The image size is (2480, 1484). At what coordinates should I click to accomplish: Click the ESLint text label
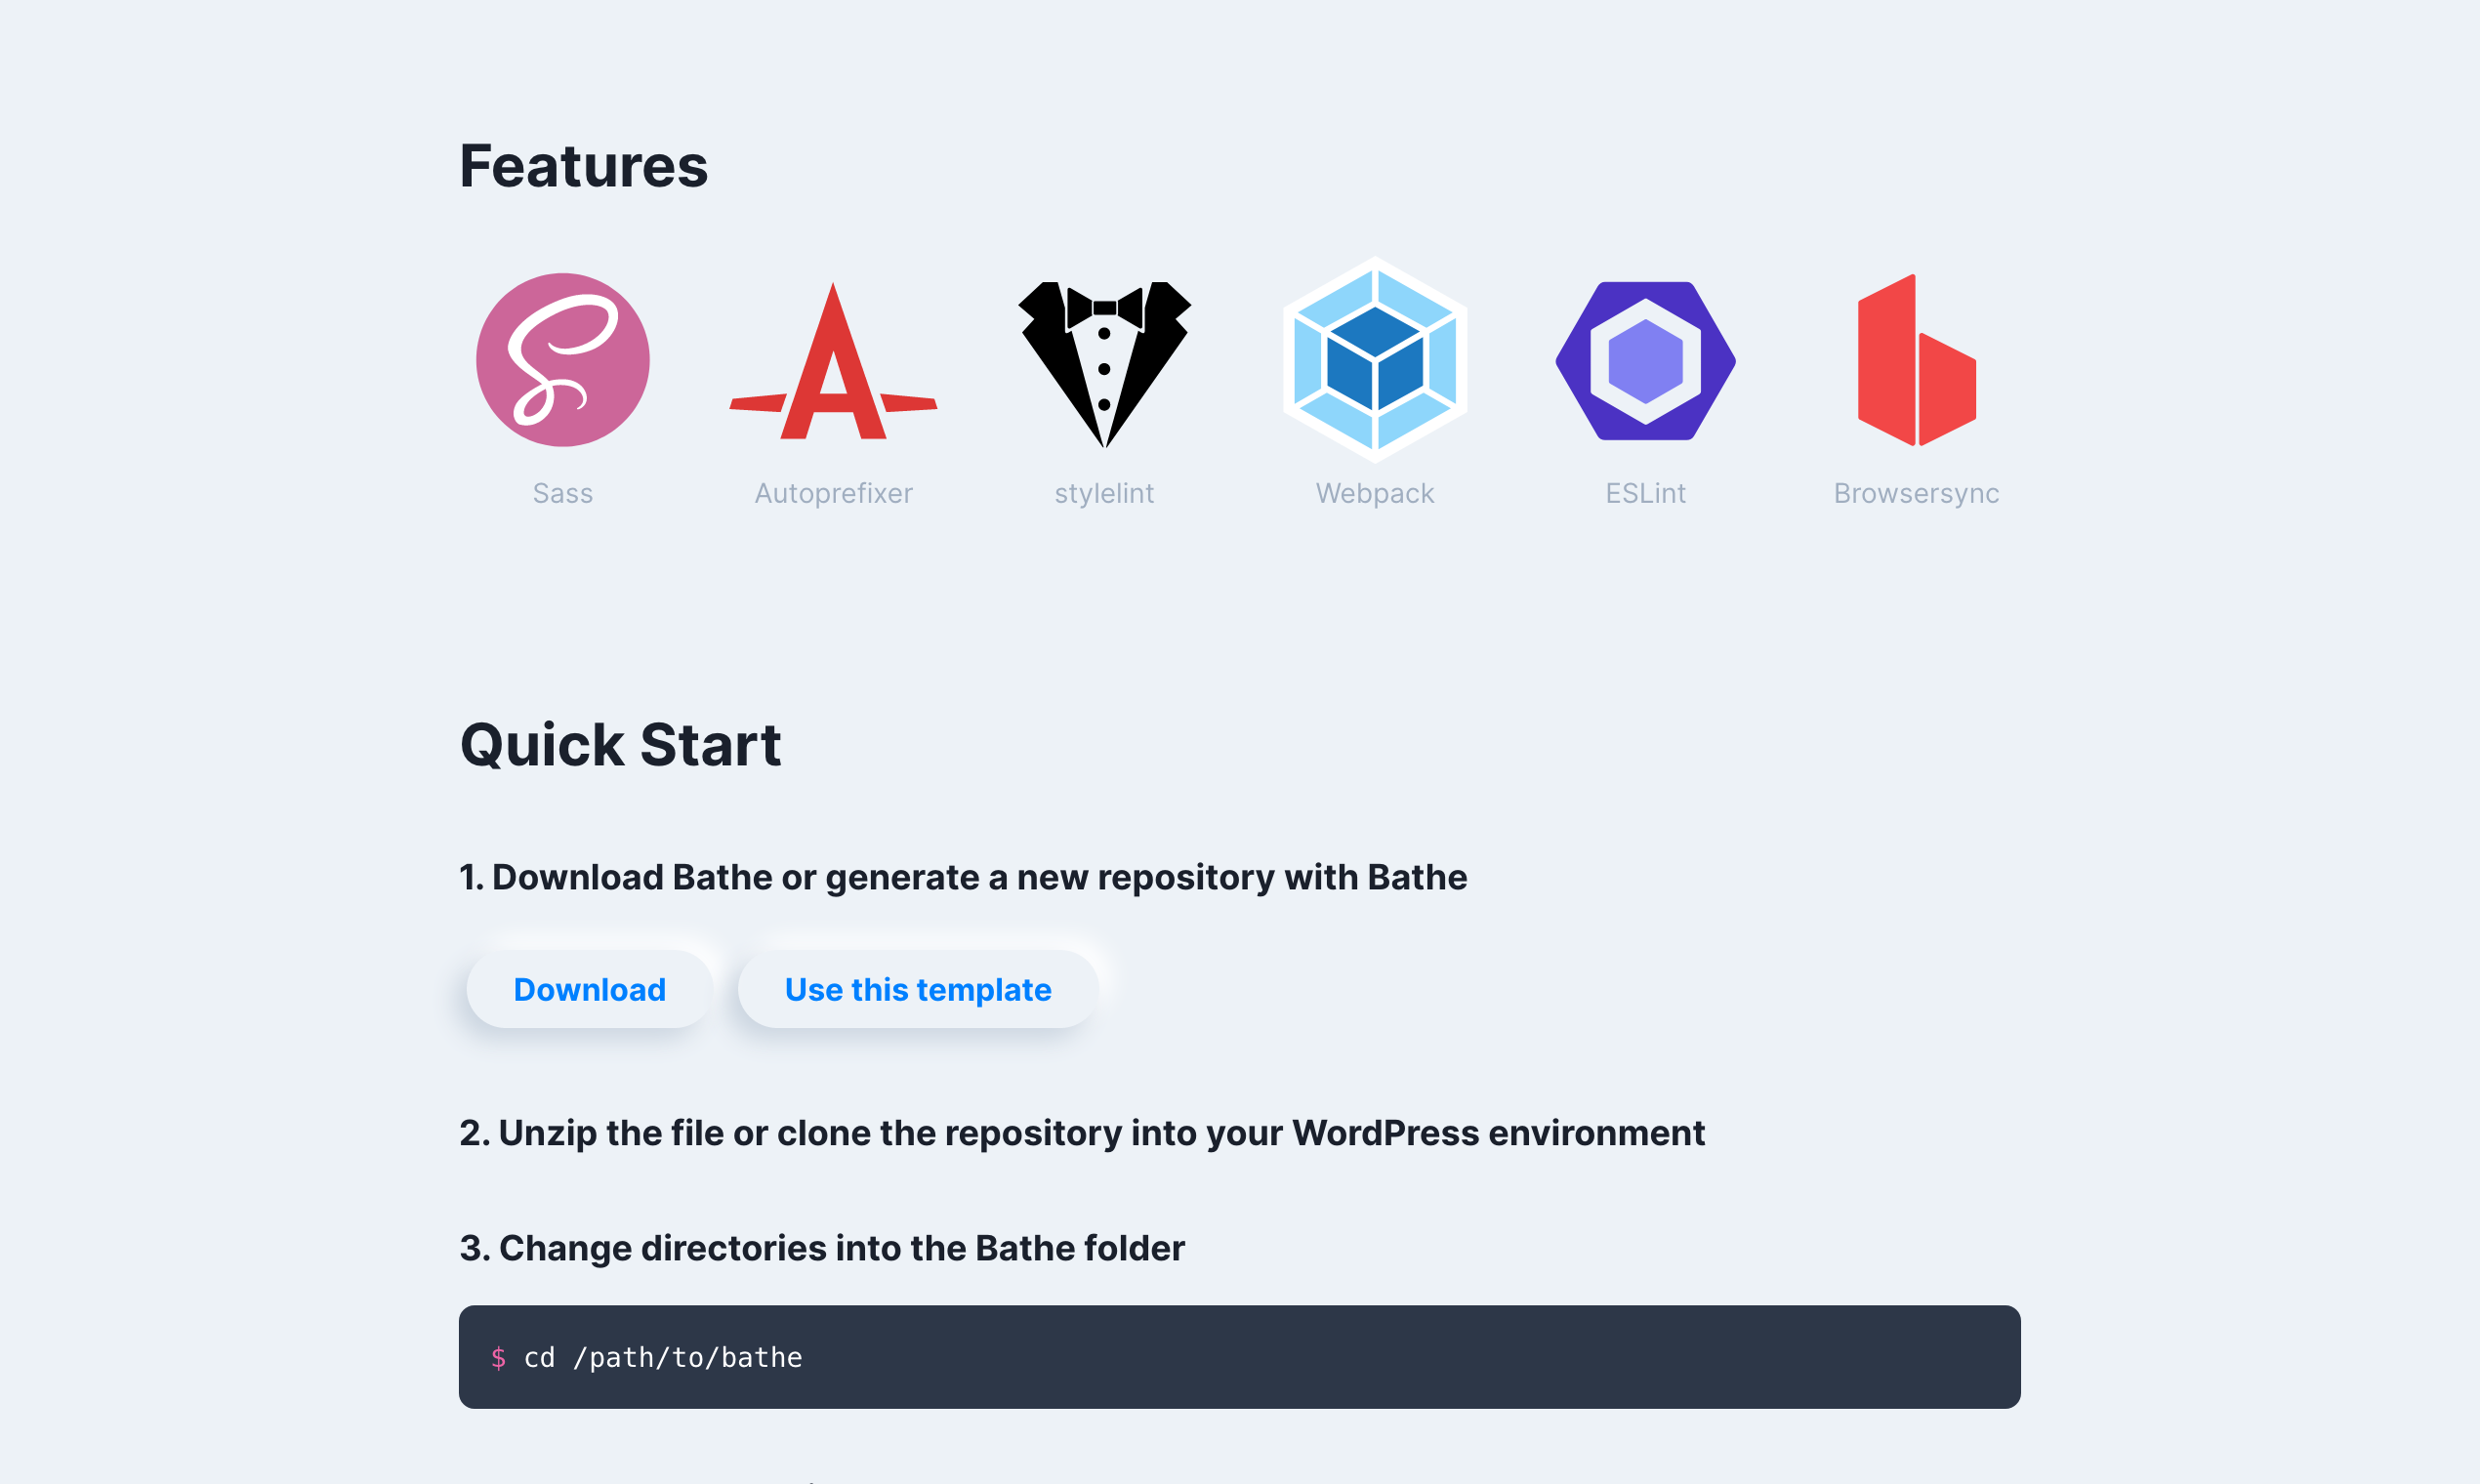(x=1645, y=493)
